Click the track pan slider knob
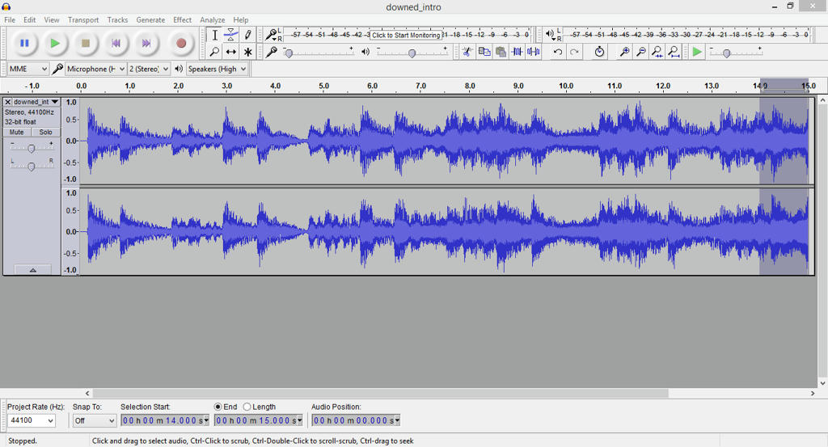Image resolution: width=828 pixels, height=447 pixels. click(x=32, y=167)
